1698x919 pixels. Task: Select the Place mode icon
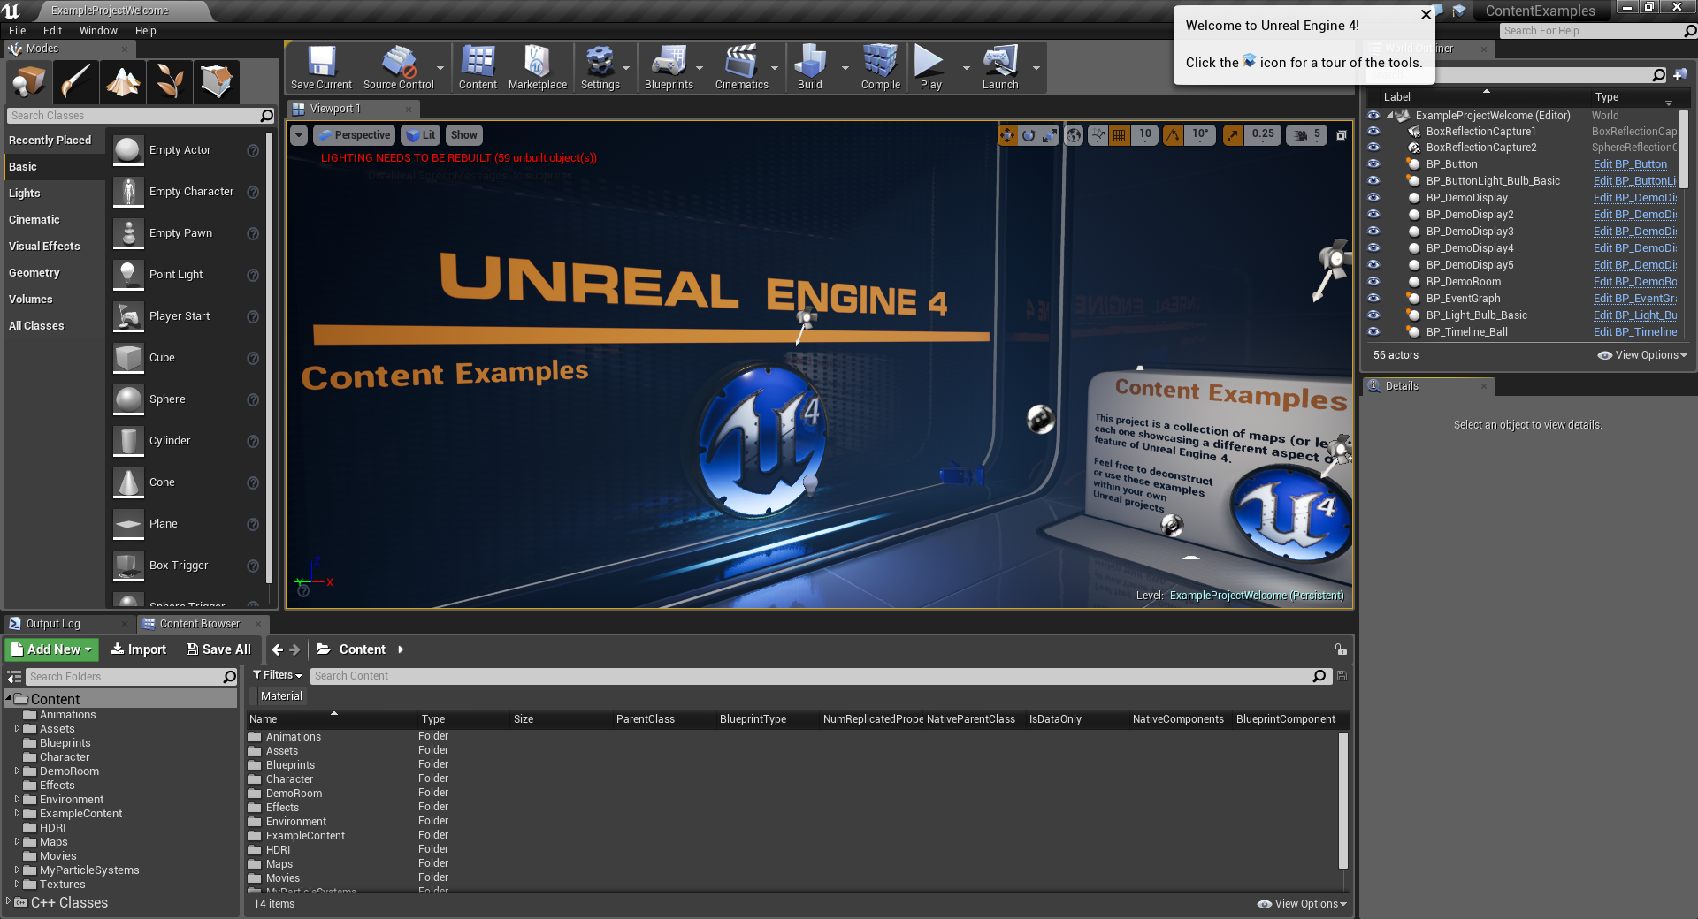[x=29, y=82]
